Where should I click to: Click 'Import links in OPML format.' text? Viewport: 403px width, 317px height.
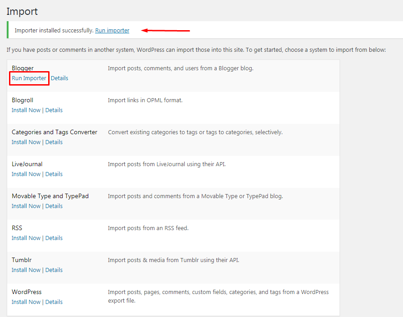click(145, 100)
